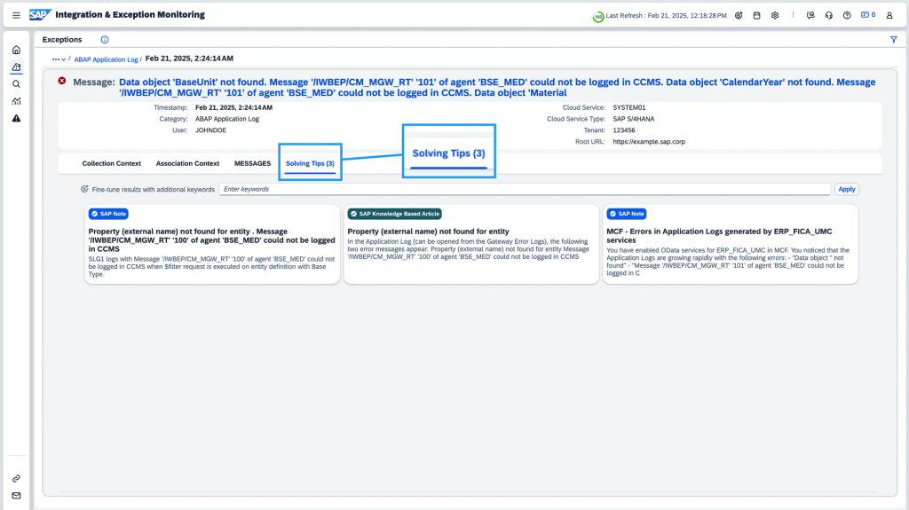909x510 pixels.
Task: Open the Association Context tab
Action: point(187,163)
